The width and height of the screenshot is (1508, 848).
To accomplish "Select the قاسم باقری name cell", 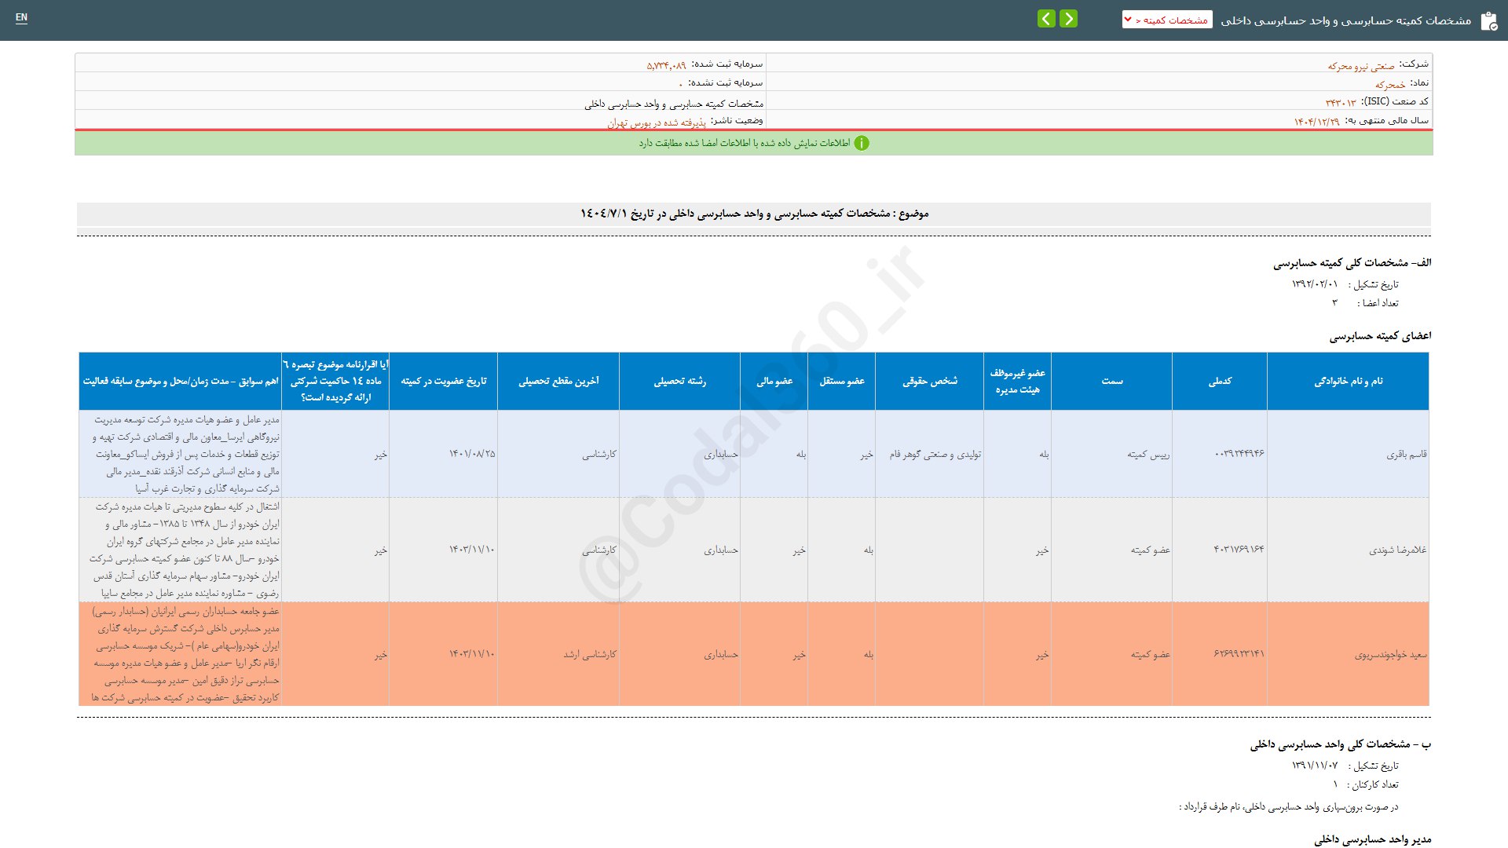I will pyautogui.click(x=1406, y=454).
